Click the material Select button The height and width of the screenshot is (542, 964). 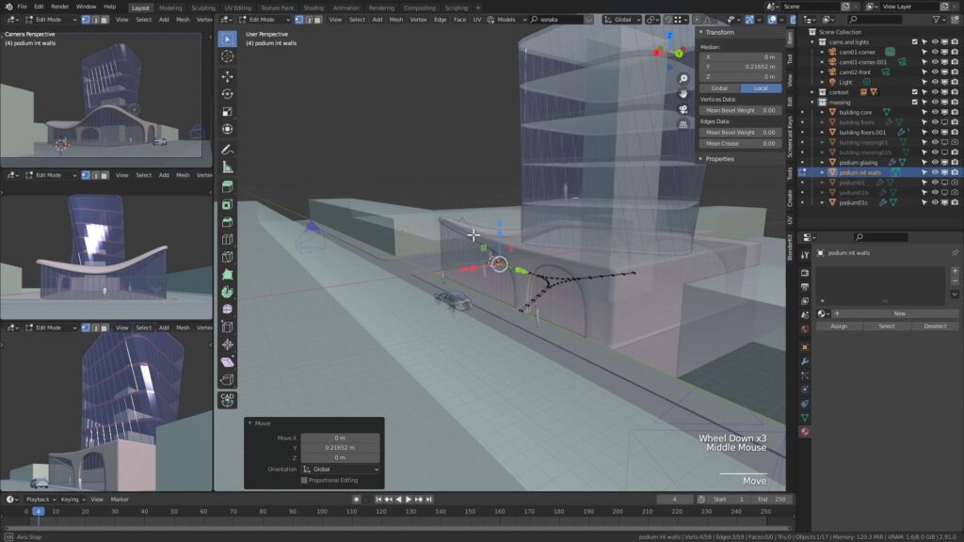887,327
